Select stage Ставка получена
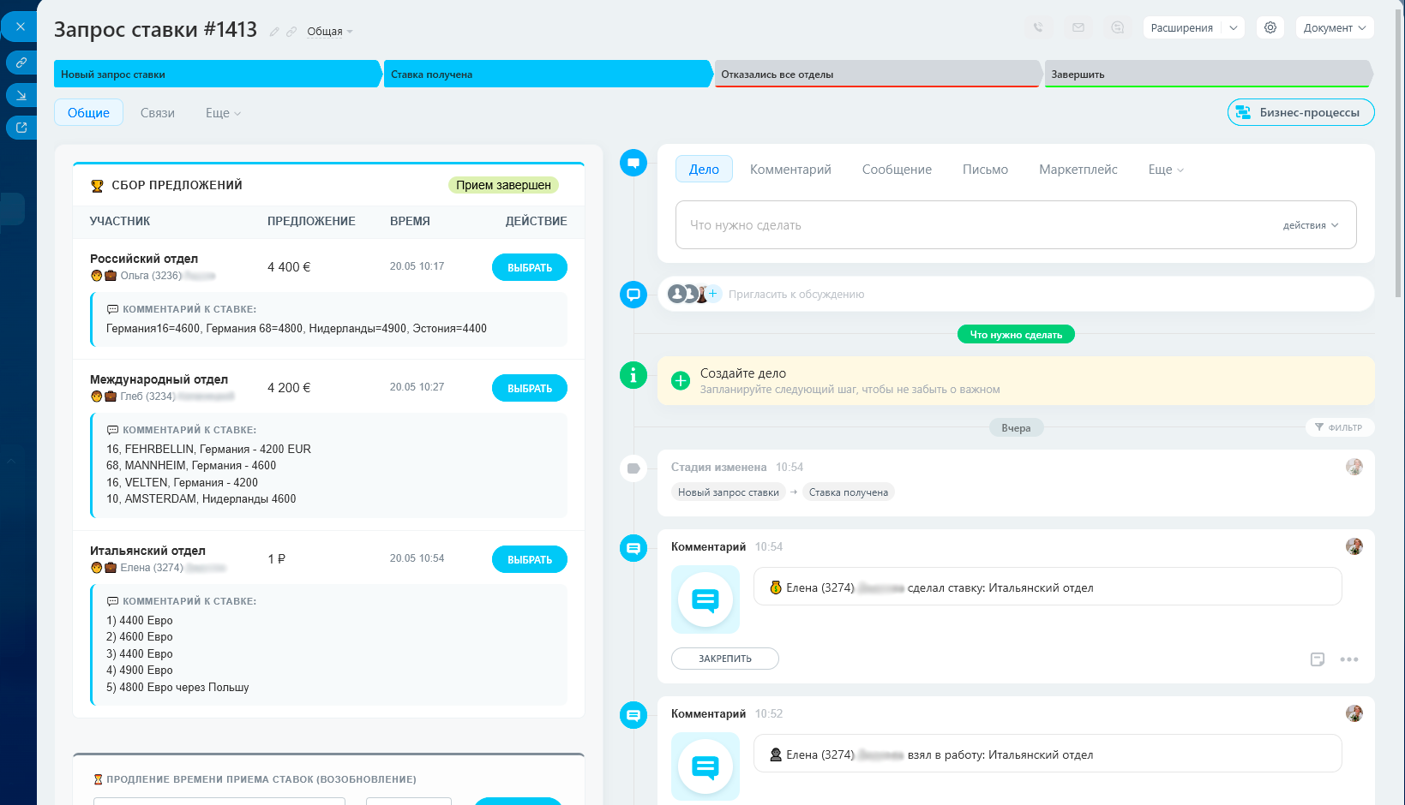This screenshot has height=805, width=1405. pos(548,74)
